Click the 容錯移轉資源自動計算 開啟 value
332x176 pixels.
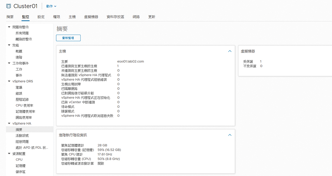point(101,163)
